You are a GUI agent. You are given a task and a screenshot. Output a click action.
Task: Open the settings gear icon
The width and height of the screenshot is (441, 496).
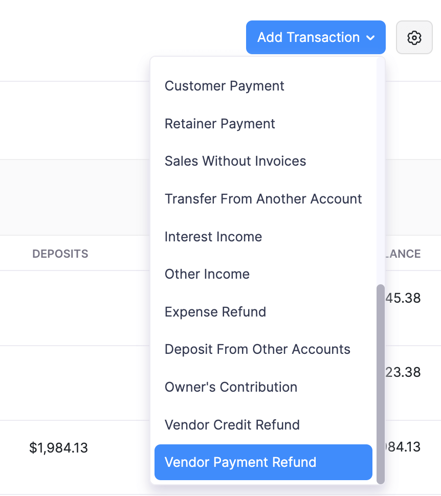[x=414, y=37]
